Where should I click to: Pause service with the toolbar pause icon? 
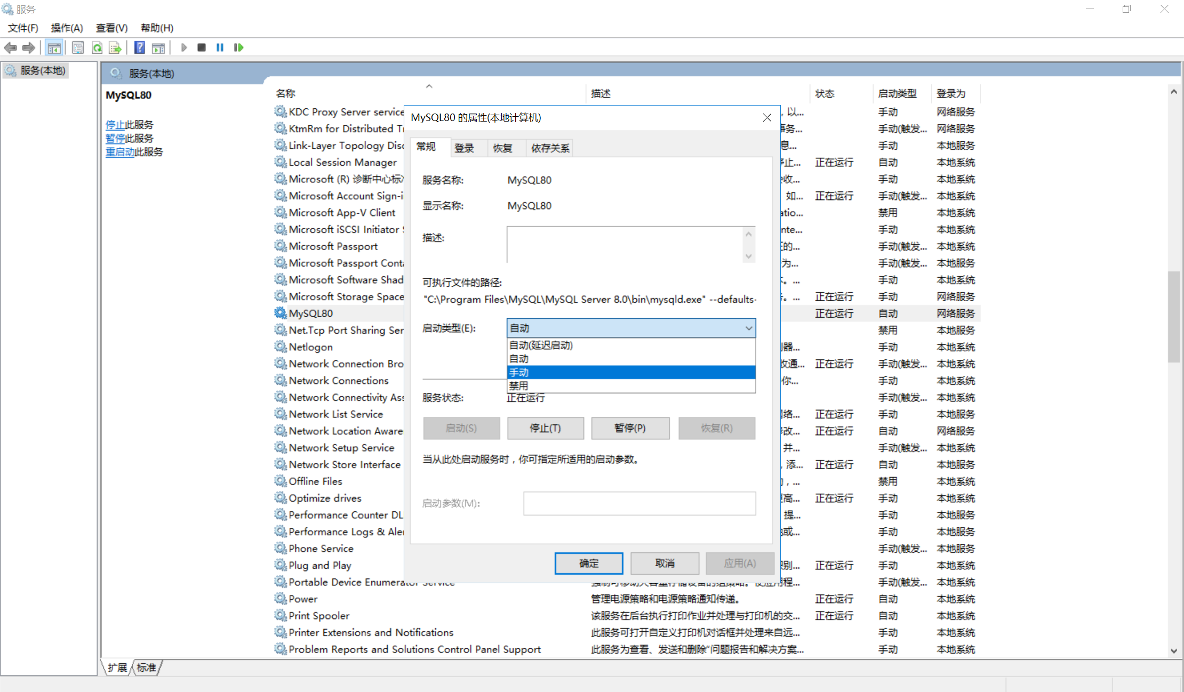[x=220, y=48]
